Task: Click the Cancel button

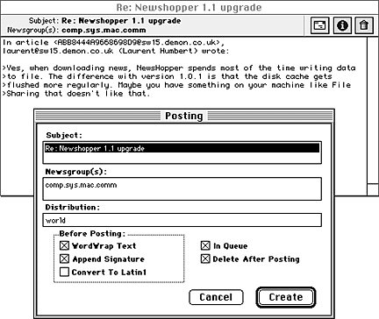Action: (216, 297)
